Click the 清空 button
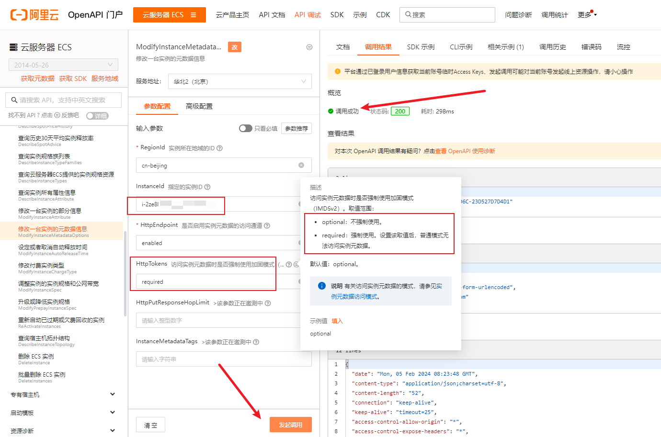The height and width of the screenshot is (437, 661). [x=151, y=425]
